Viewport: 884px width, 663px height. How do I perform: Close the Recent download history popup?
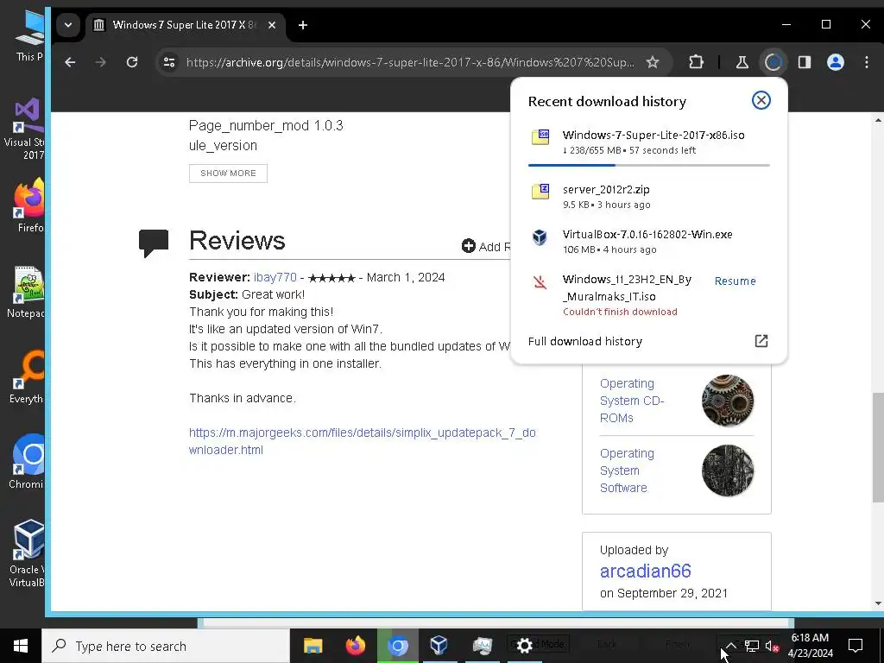coord(761,100)
